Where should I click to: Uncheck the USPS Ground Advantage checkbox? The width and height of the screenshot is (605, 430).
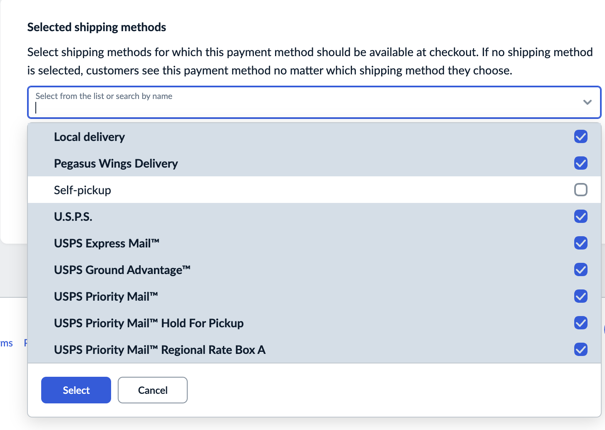click(x=581, y=269)
